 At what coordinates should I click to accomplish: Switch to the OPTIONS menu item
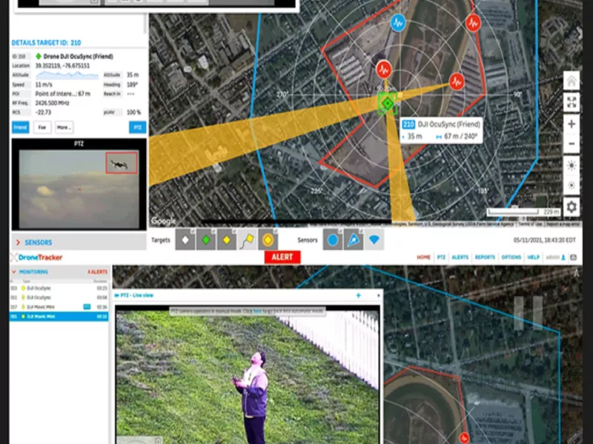pos(511,258)
